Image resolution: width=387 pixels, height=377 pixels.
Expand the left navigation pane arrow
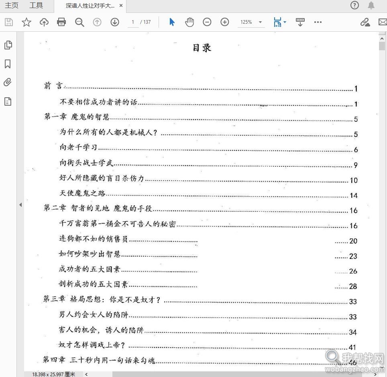20,205
